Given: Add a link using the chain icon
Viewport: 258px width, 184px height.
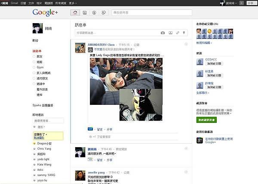Looking at the screenshot, I should 178,33.
